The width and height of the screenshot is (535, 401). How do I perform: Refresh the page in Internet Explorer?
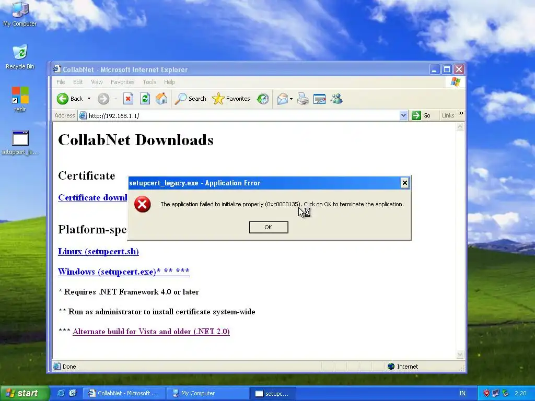coord(145,99)
